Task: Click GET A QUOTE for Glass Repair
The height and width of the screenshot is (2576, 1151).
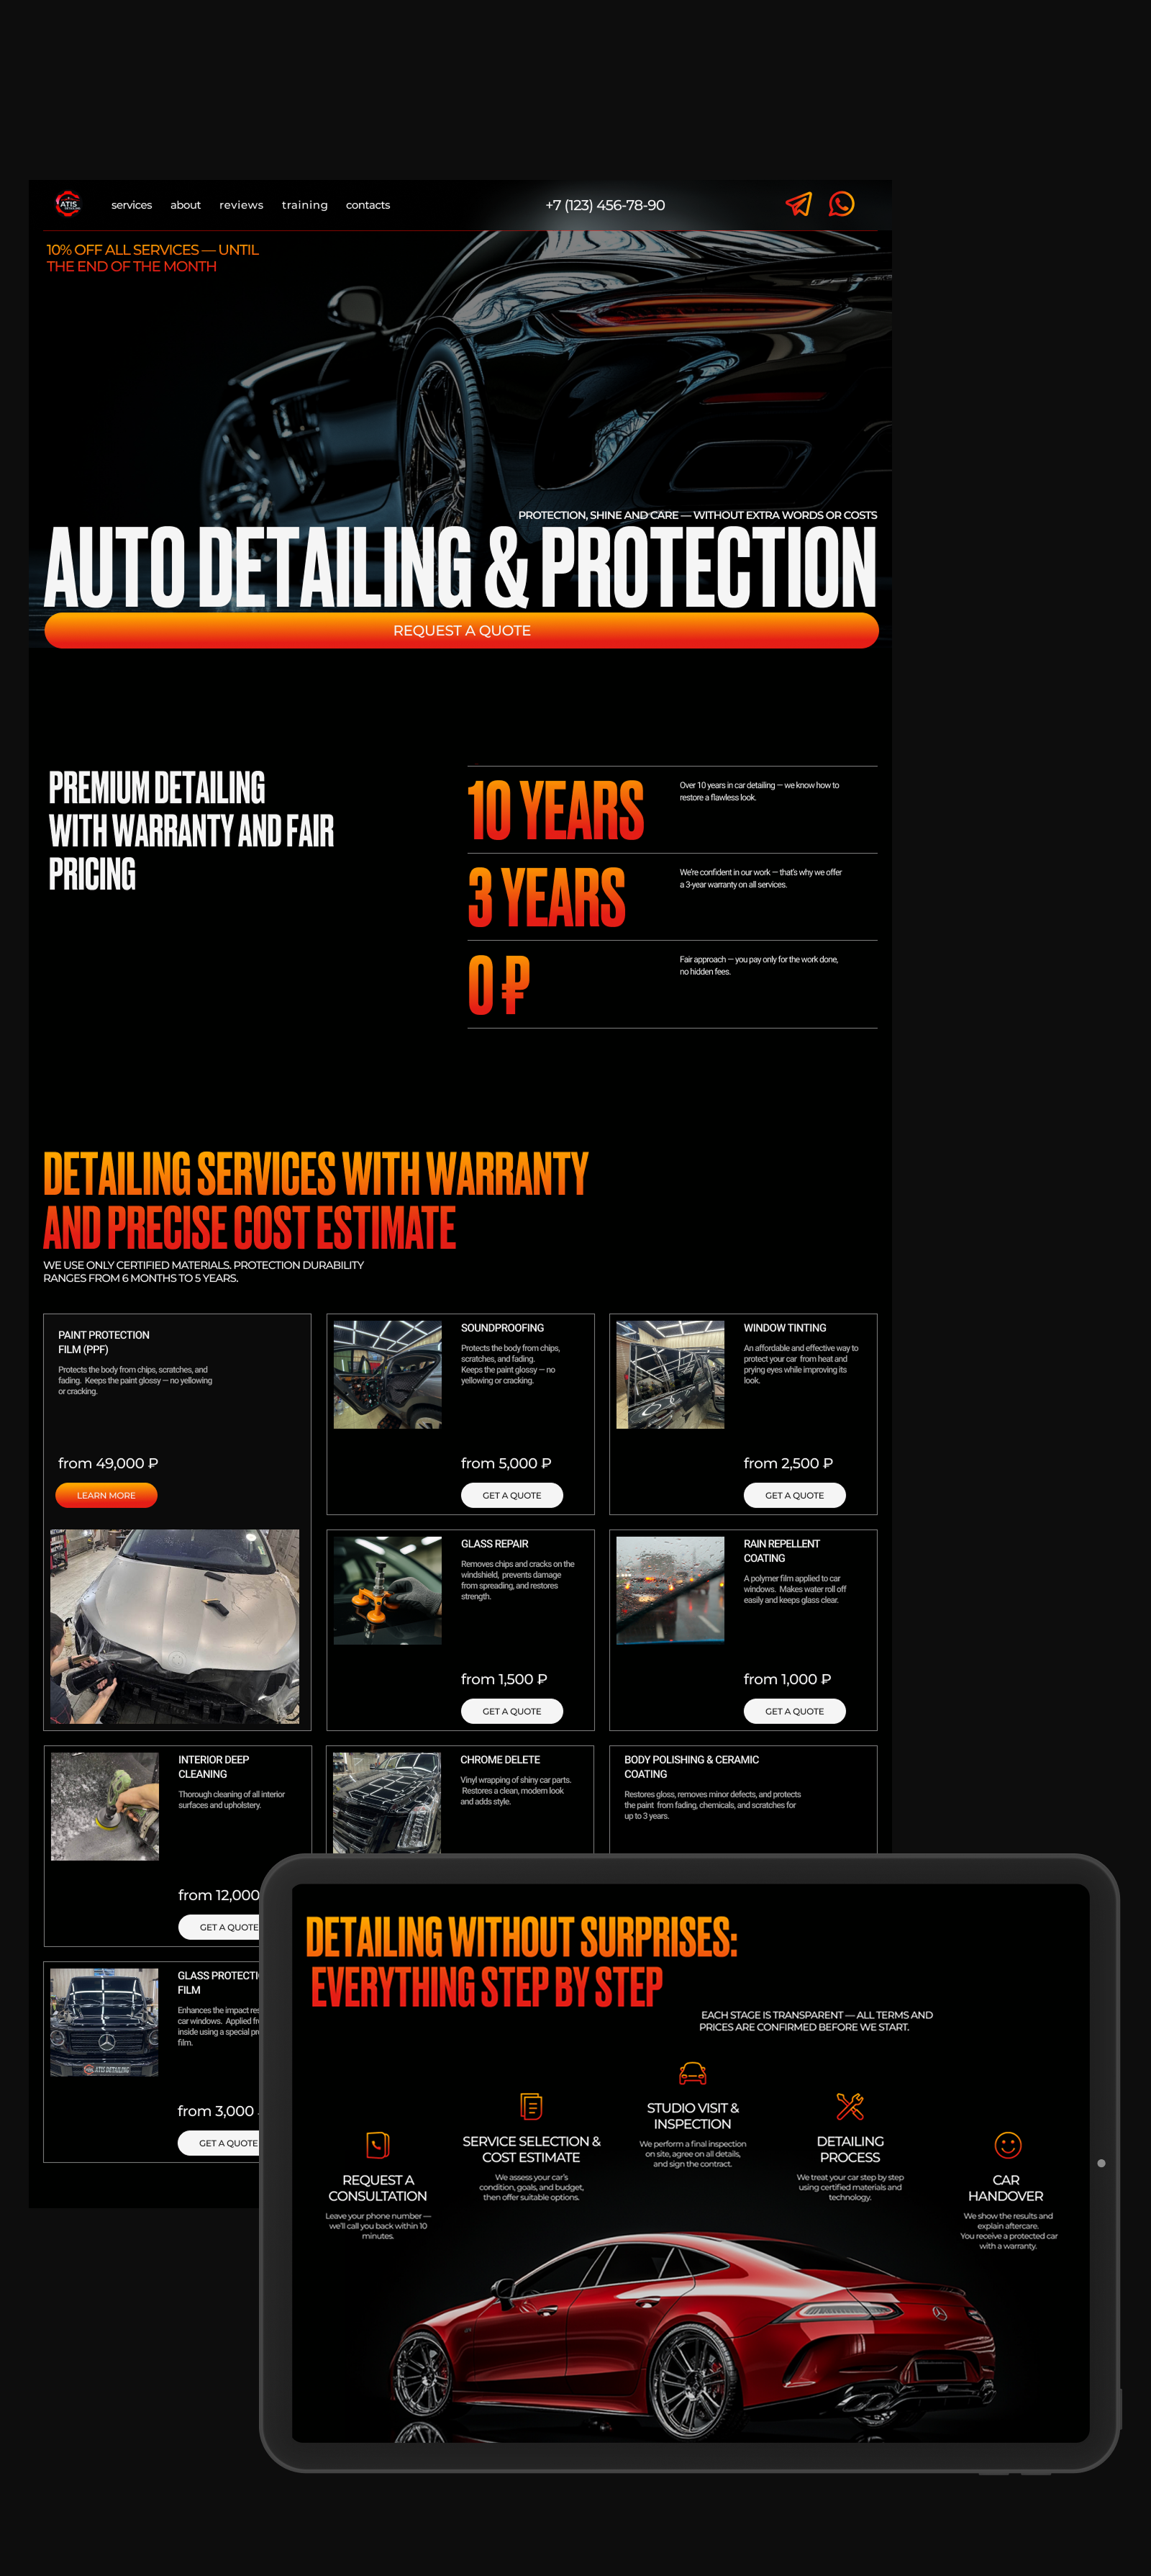Action: [x=511, y=1710]
